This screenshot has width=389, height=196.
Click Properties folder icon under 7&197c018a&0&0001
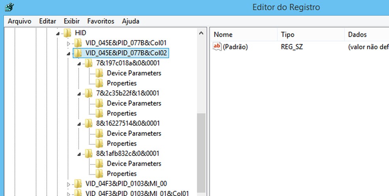(100, 83)
